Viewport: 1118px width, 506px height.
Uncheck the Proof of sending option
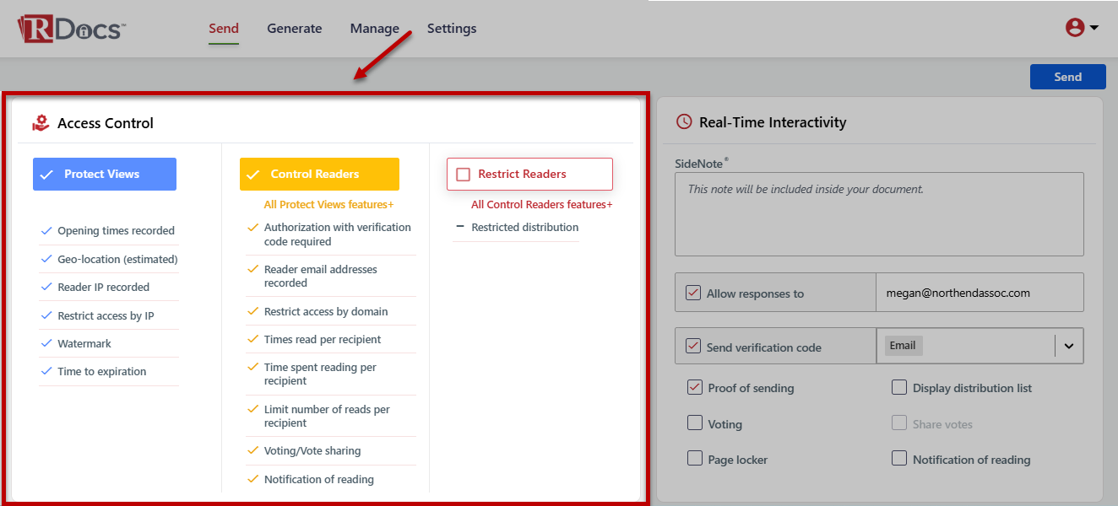[694, 388]
